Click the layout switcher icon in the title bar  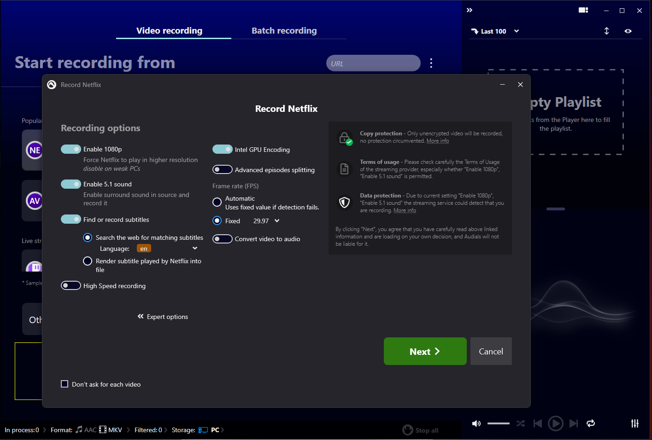pyautogui.click(x=583, y=10)
